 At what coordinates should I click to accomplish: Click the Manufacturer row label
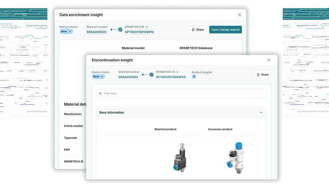73,114
